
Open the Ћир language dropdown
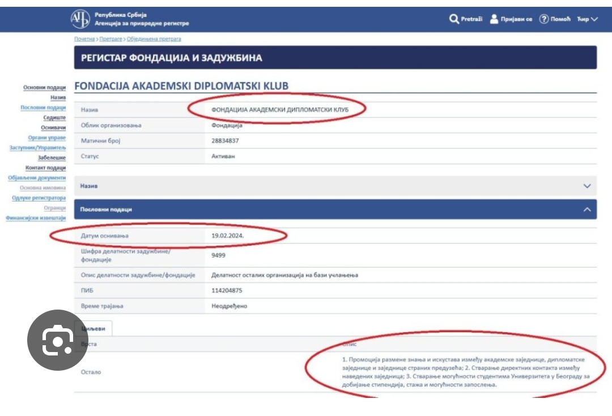point(588,19)
